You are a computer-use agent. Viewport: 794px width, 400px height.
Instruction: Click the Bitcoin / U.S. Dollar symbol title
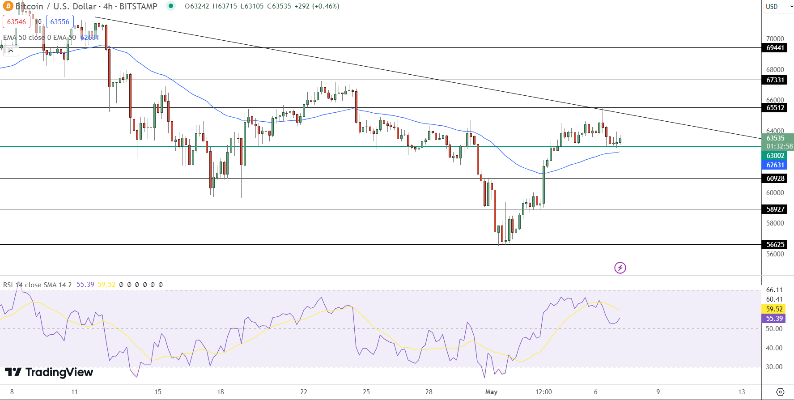click(x=86, y=6)
